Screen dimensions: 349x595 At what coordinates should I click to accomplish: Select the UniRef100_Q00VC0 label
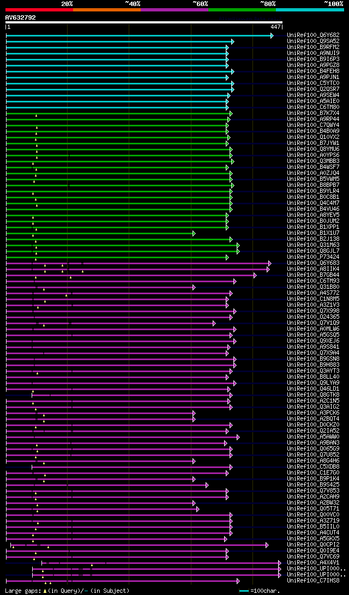click(314, 515)
